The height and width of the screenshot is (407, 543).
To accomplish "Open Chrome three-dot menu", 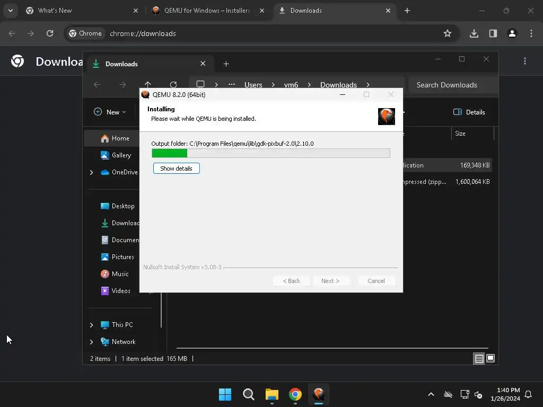I will [531, 33].
